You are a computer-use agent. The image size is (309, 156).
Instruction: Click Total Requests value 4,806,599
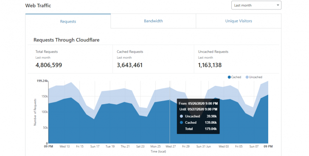(x=49, y=65)
